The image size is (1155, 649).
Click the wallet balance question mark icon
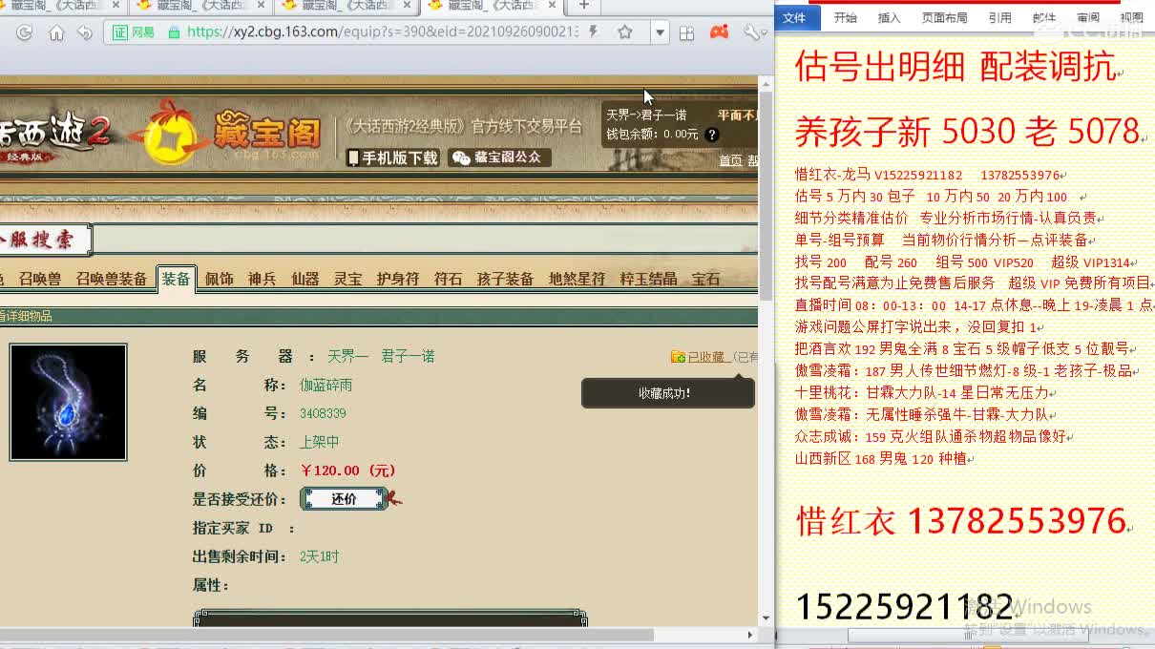(711, 135)
